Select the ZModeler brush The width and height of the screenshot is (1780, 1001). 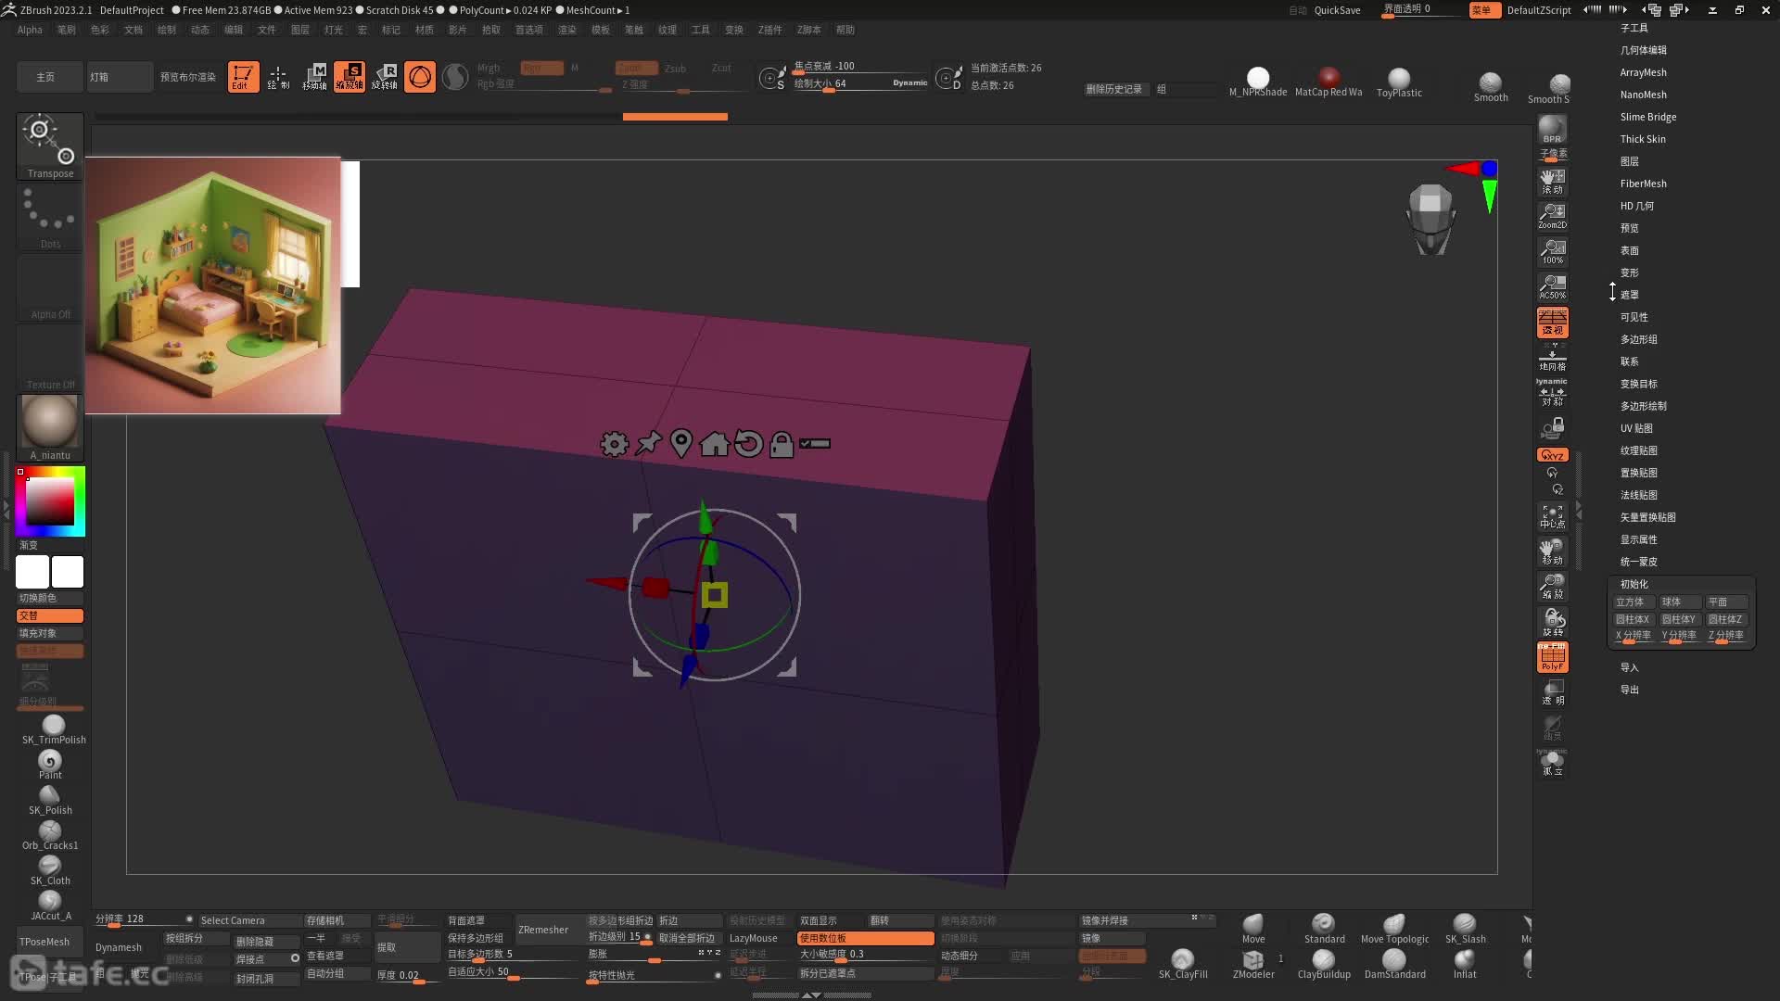pos(1253,964)
